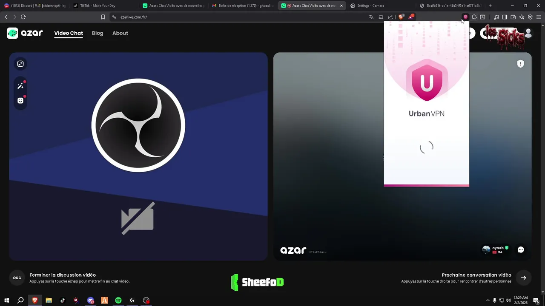
Task: Toggle the browser sidebar panel icon
Action: pyautogui.click(x=505, y=17)
